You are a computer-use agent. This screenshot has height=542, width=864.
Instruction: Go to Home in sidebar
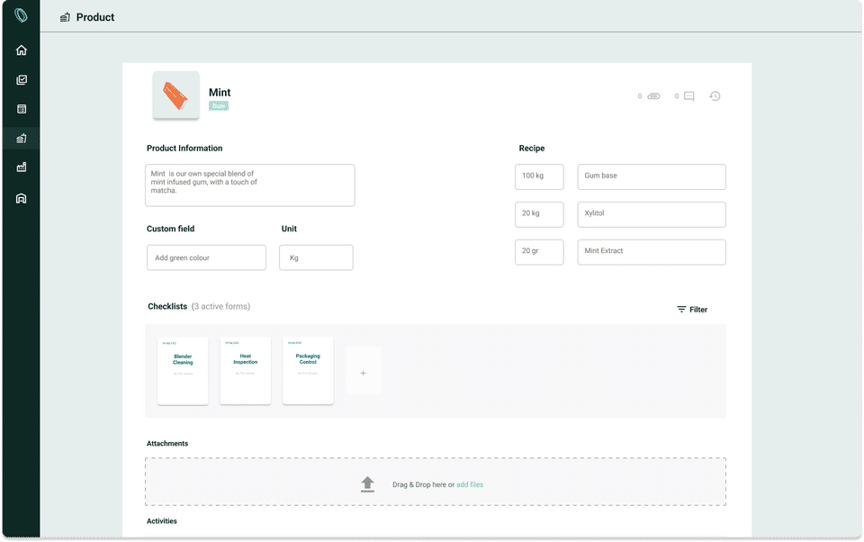pyautogui.click(x=22, y=50)
